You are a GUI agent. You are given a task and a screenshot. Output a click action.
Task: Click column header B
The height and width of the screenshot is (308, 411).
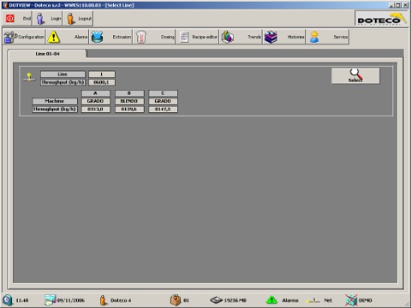click(129, 93)
